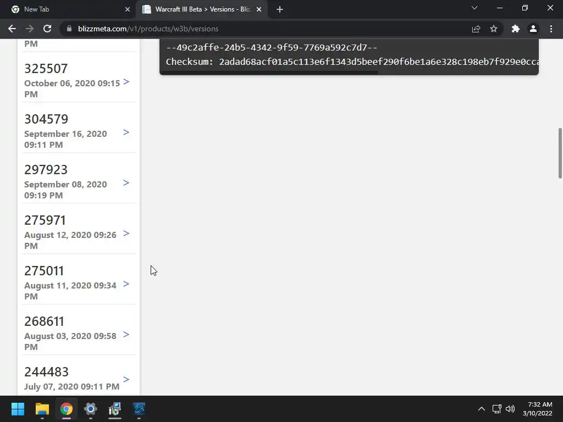The height and width of the screenshot is (422, 563).
Task: Open the Chrome profile menu
Action: point(533,29)
